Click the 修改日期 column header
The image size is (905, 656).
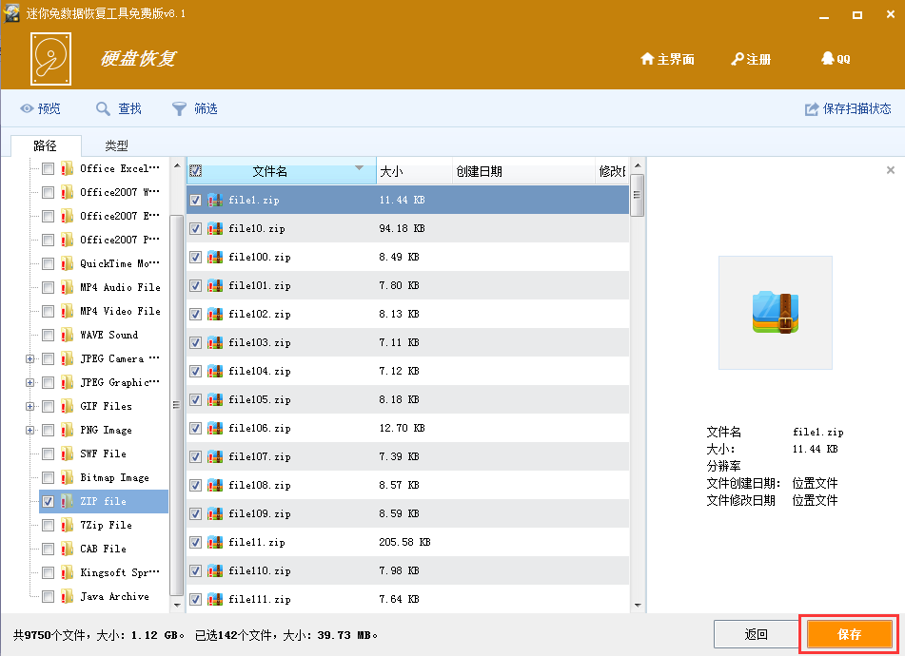coord(612,171)
